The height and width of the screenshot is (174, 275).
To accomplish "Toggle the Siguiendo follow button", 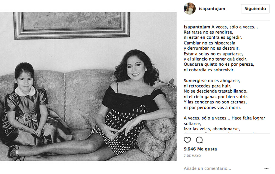I will [x=255, y=9].
